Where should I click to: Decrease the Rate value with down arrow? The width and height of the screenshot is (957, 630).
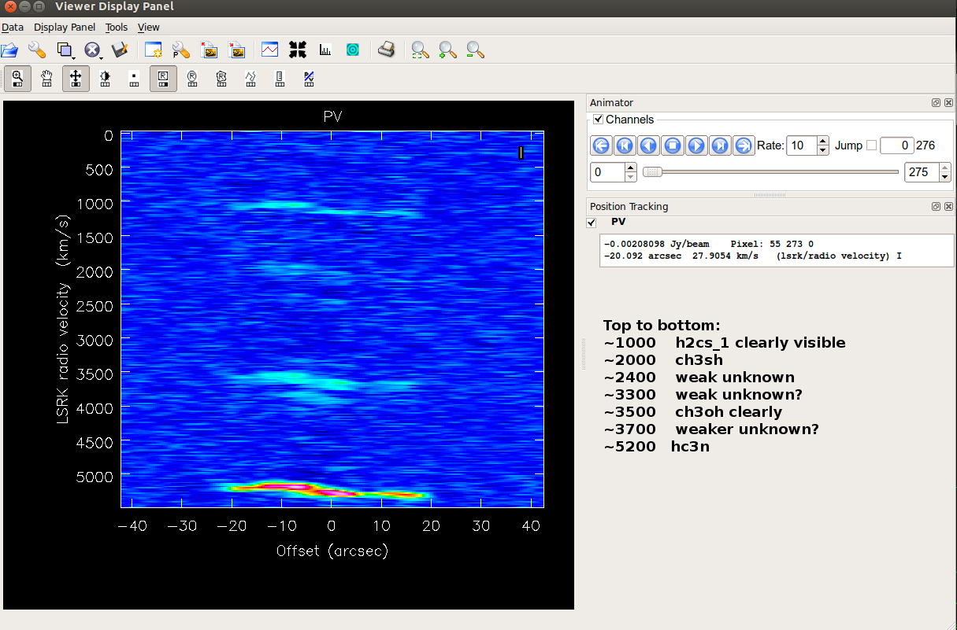[x=823, y=150]
